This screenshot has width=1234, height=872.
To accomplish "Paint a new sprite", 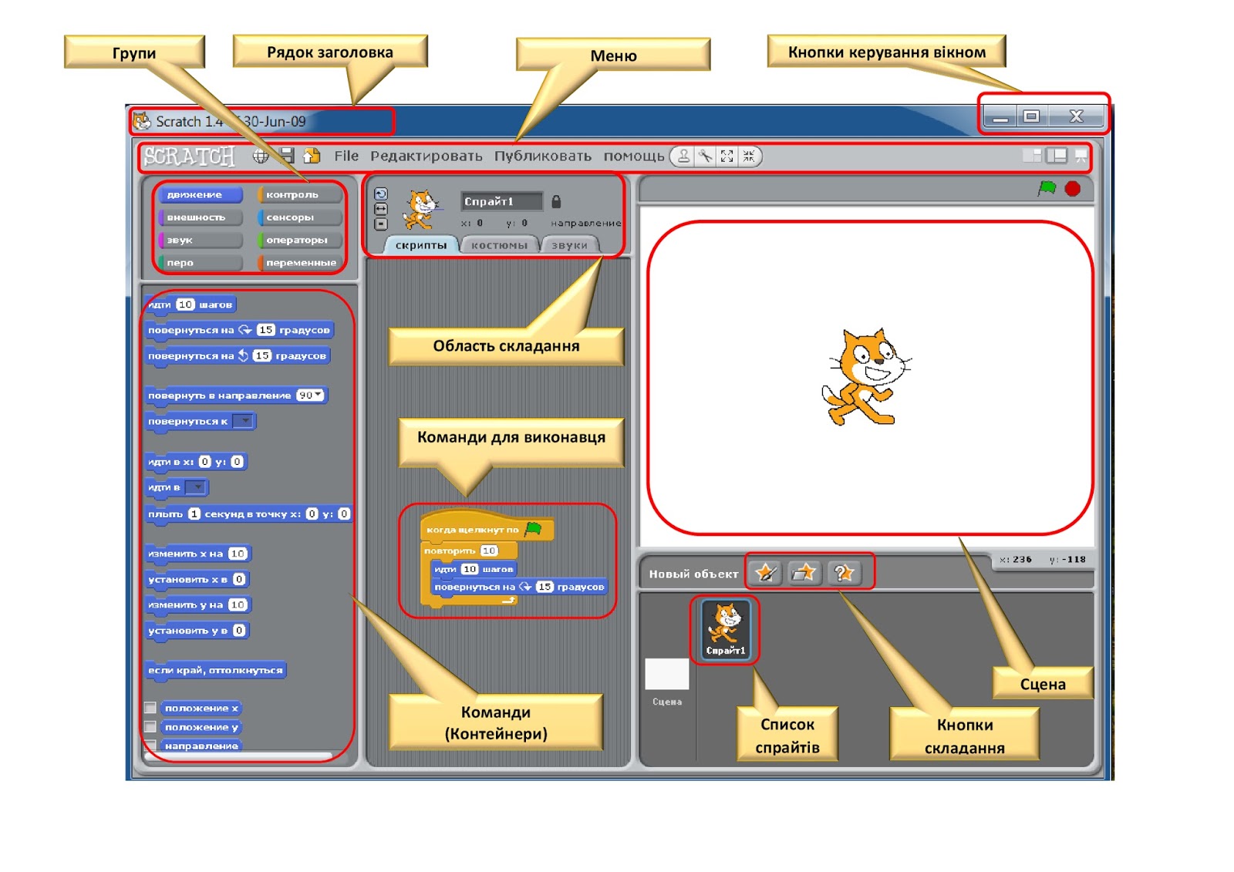I will point(766,573).
